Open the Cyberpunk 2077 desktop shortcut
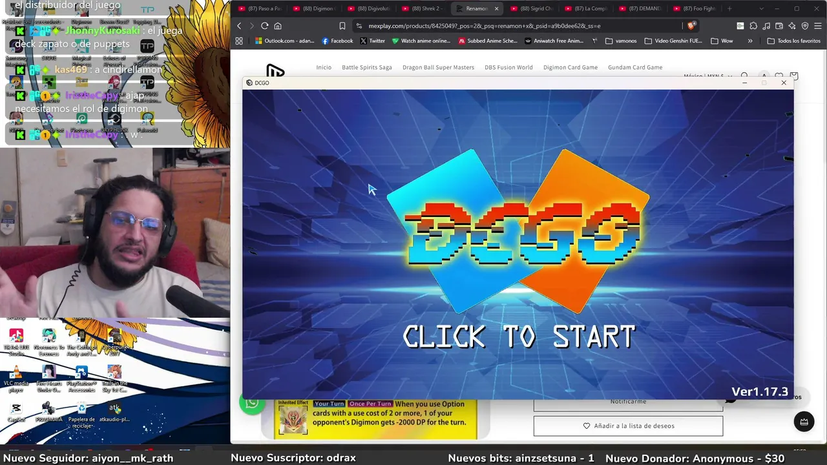 coord(114,342)
